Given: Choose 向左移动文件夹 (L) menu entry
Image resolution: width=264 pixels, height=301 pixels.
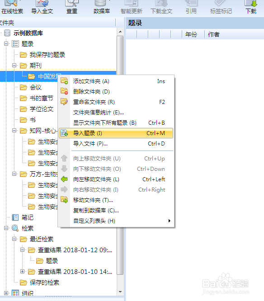Looking at the screenshot, I should coord(116,179).
